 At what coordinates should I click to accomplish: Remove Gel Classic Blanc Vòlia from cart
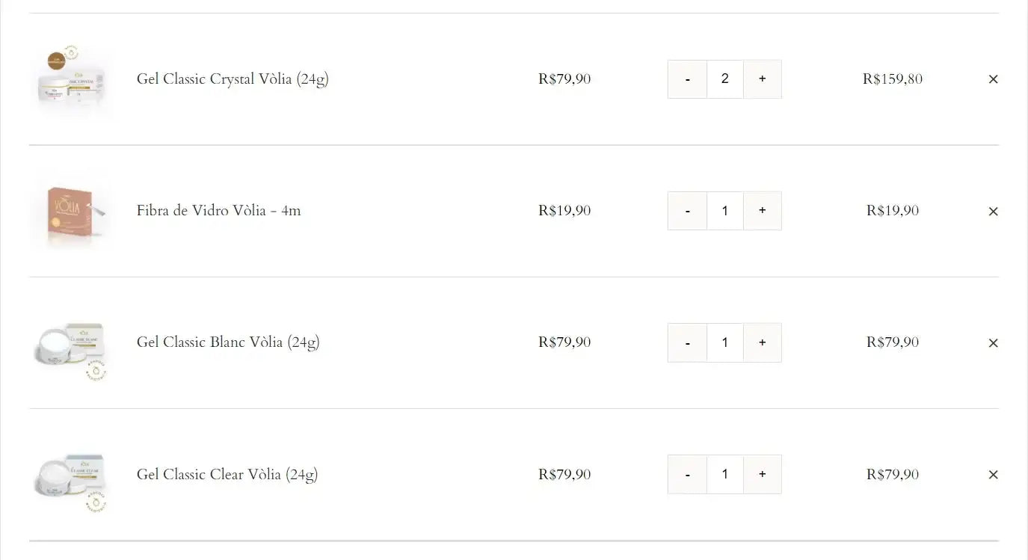993,343
